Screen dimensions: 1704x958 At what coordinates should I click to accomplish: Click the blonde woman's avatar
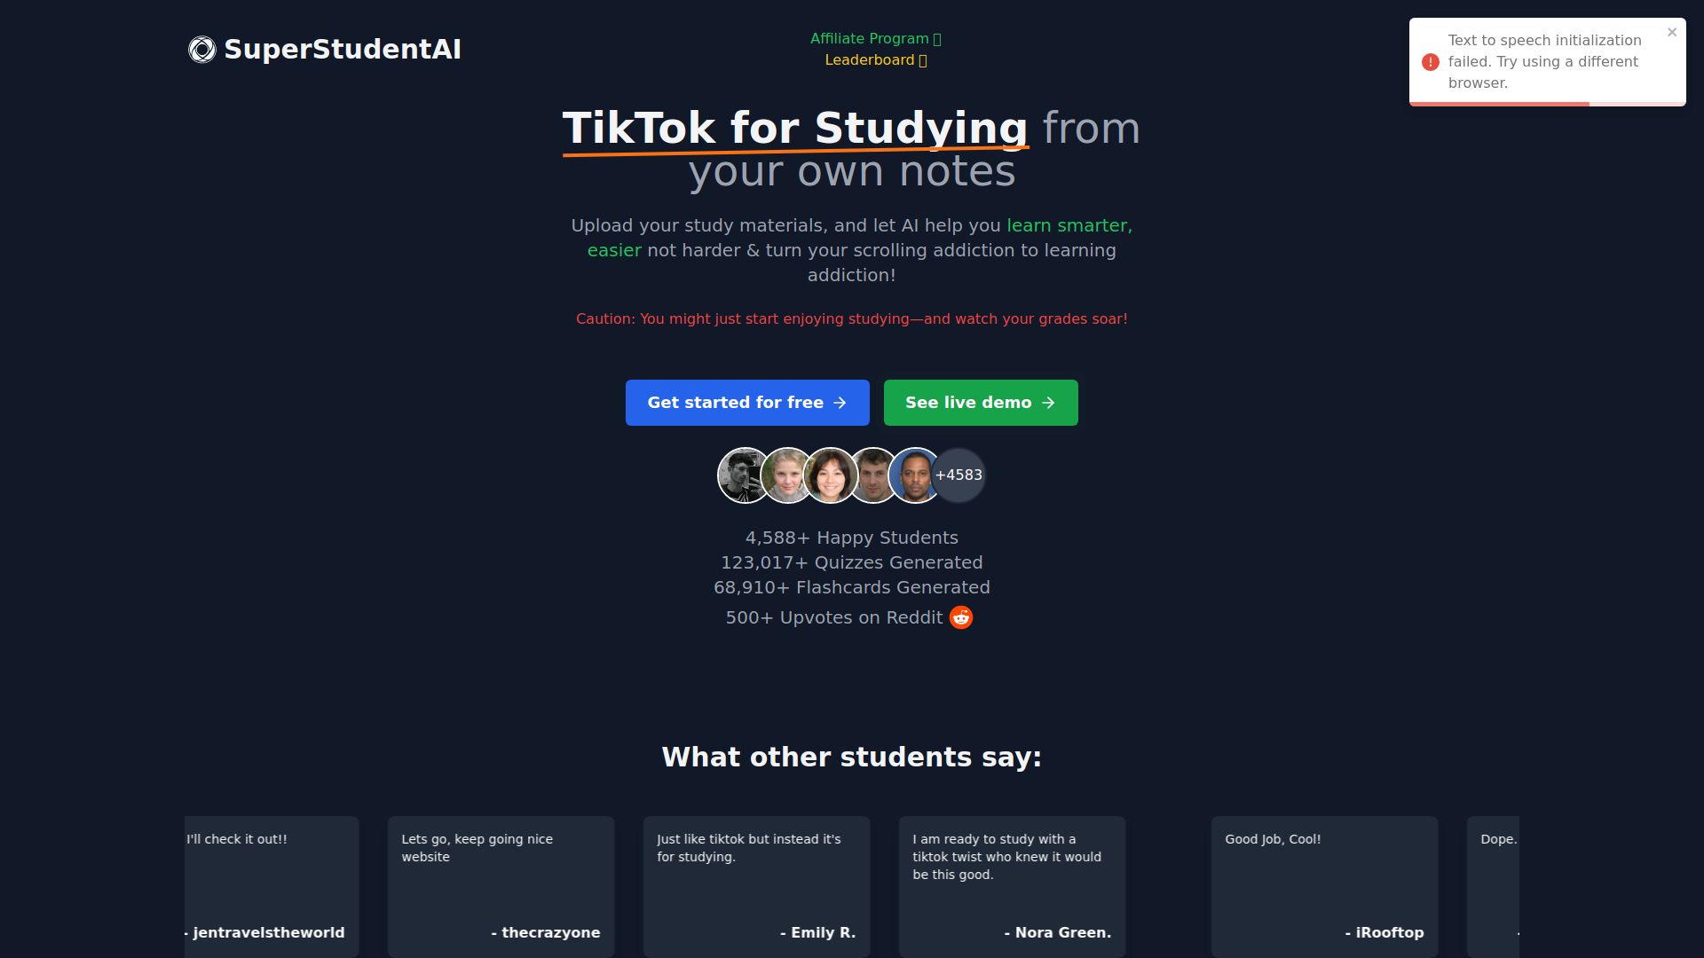point(785,475)
